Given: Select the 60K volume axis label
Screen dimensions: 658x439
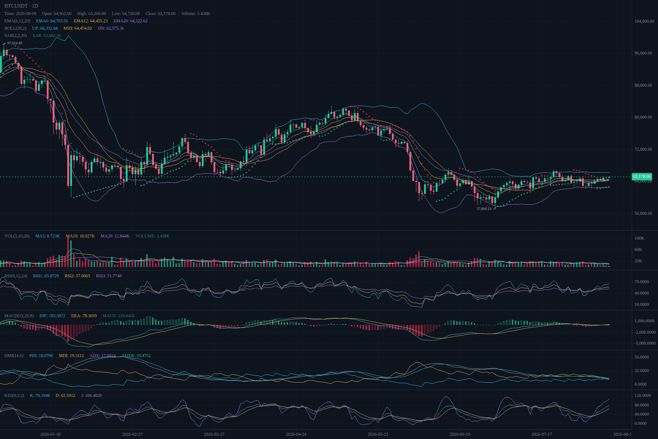Looking at the screenshot, I should (638, 249).
